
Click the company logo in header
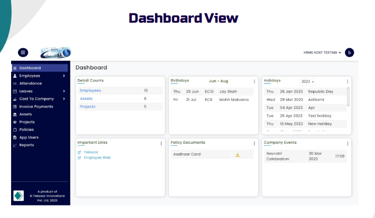[x=56, y=53]
